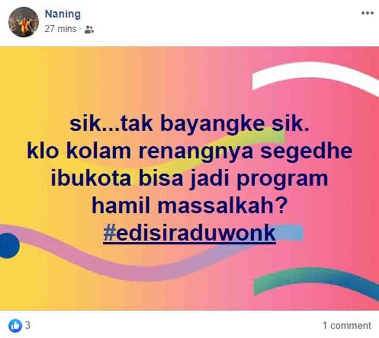Viewport: 379px width, 338px height.
Task: Click the text "klo kolam renangnya segedhe"
Action: coord(189,151)
